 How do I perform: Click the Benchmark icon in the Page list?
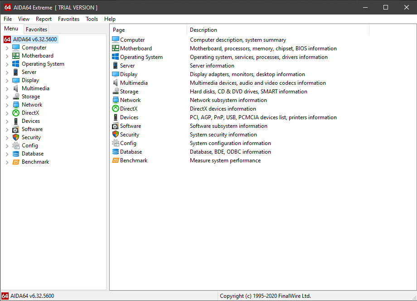[116, 160]
